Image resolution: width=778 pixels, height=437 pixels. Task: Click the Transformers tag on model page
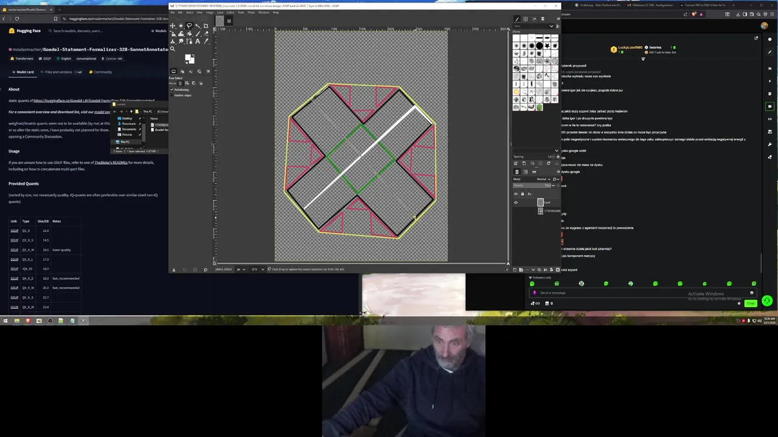pyautogui.click(x=22, y=59)
